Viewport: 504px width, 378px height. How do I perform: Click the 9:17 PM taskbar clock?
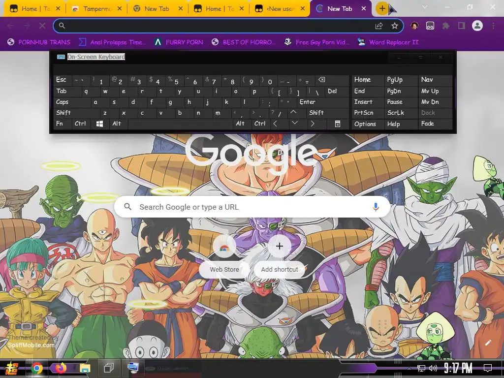[x=458, y=368]
